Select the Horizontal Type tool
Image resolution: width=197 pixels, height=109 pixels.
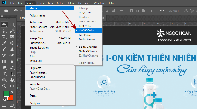coord(4,74)
